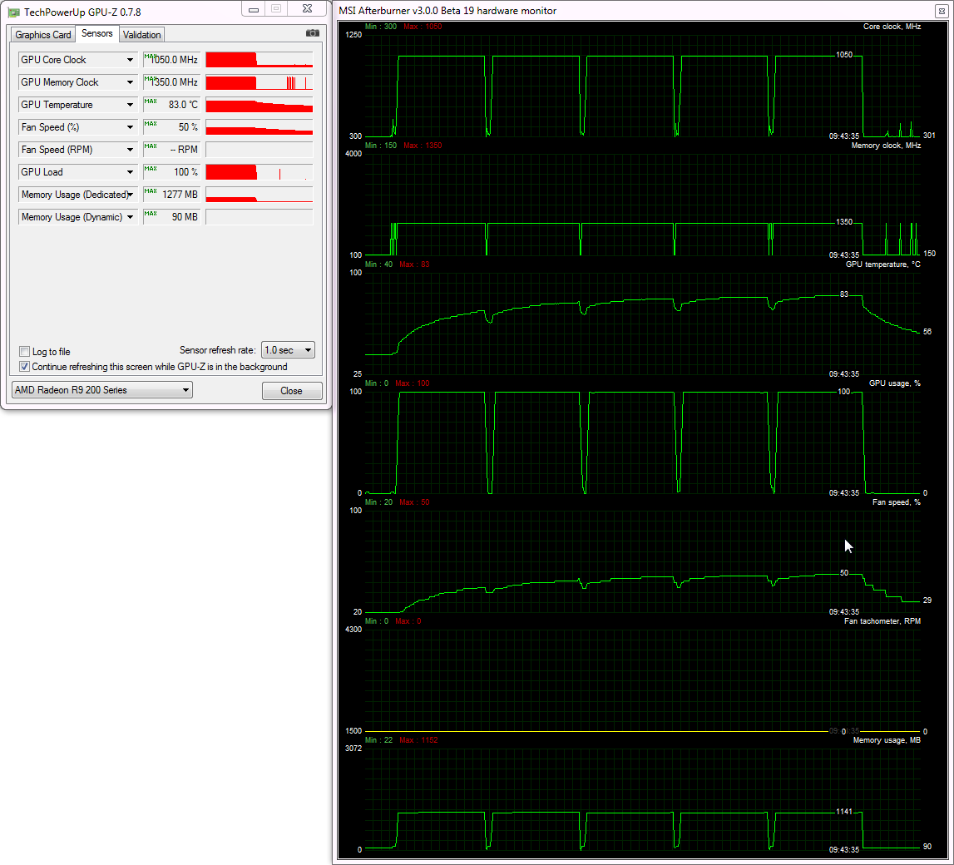954x865 pixels.
Task: Minimize the GPU-Z window
Action: point(254,9)
